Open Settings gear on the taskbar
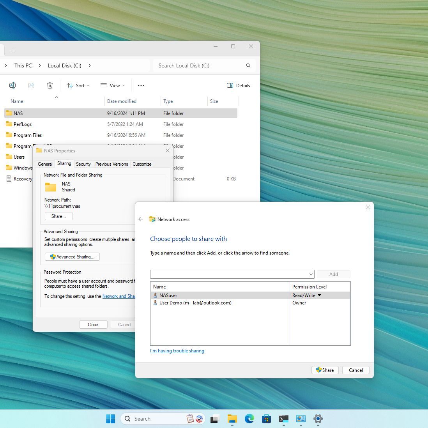428x428 pixels. pos(318,419)
